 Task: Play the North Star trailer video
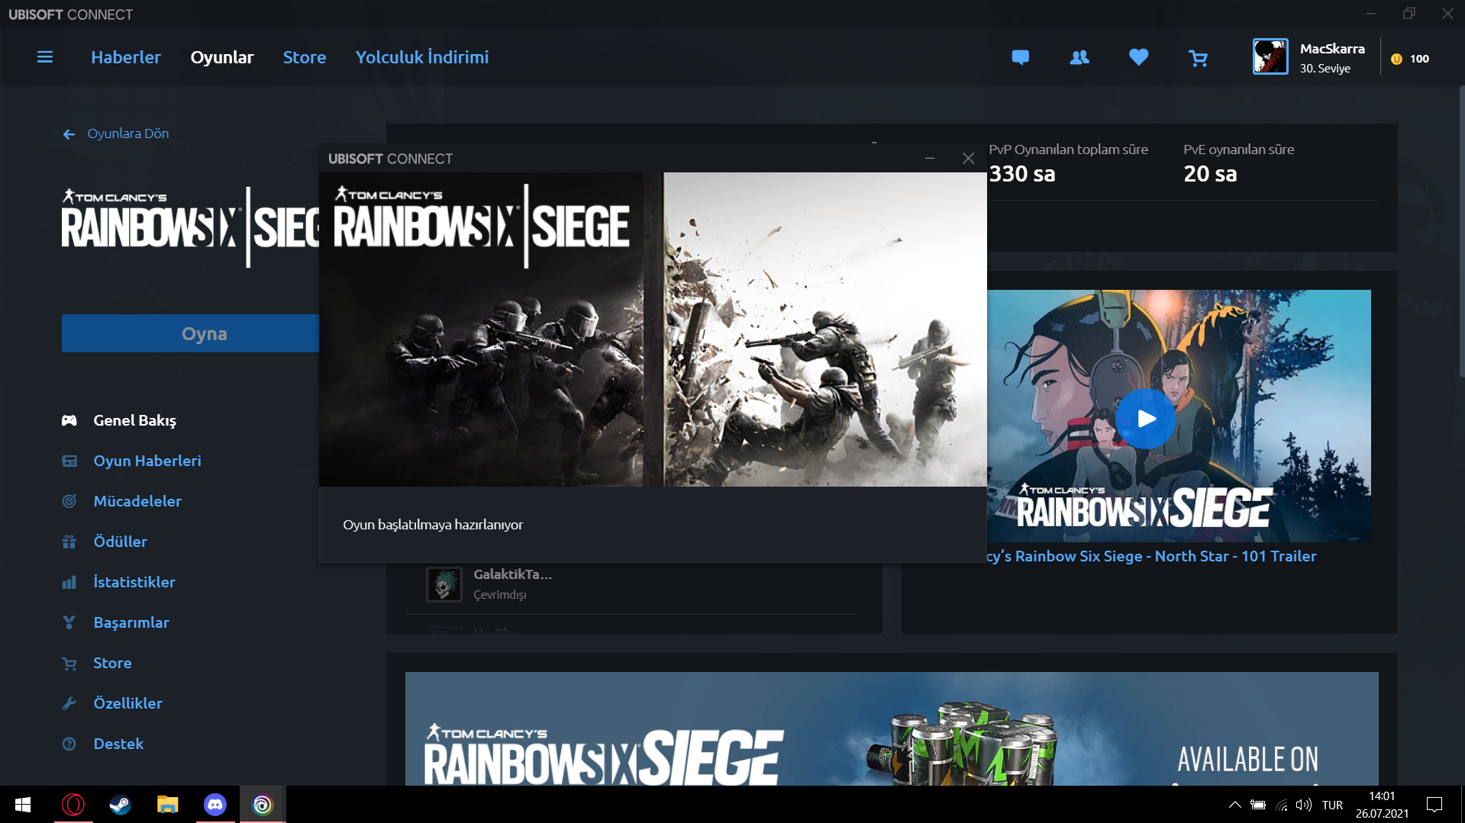pyautogui.click(x=1145, y=419)
